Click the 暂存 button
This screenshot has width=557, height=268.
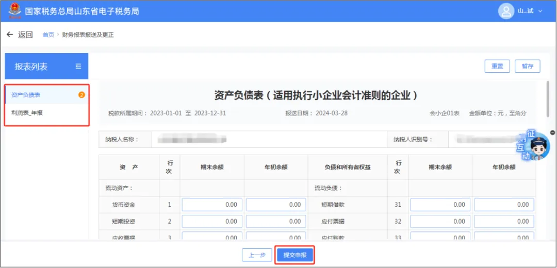(x=528, y=66)
